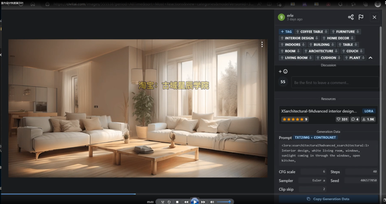Upvote the LIVING ROOM tag

coord(282,58)
